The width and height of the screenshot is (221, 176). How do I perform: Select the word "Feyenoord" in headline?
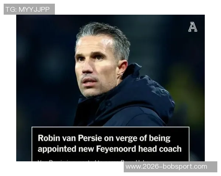tap(116, 149)
